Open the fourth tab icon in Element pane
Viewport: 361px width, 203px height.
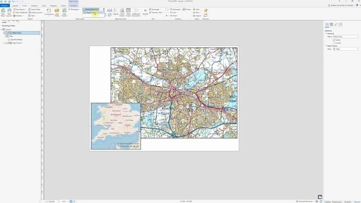coord(341,25)
